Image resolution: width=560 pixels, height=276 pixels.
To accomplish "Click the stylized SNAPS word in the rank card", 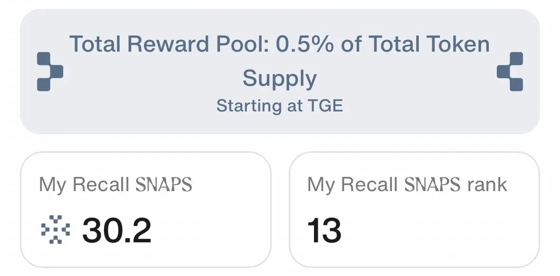I will 433,185.
